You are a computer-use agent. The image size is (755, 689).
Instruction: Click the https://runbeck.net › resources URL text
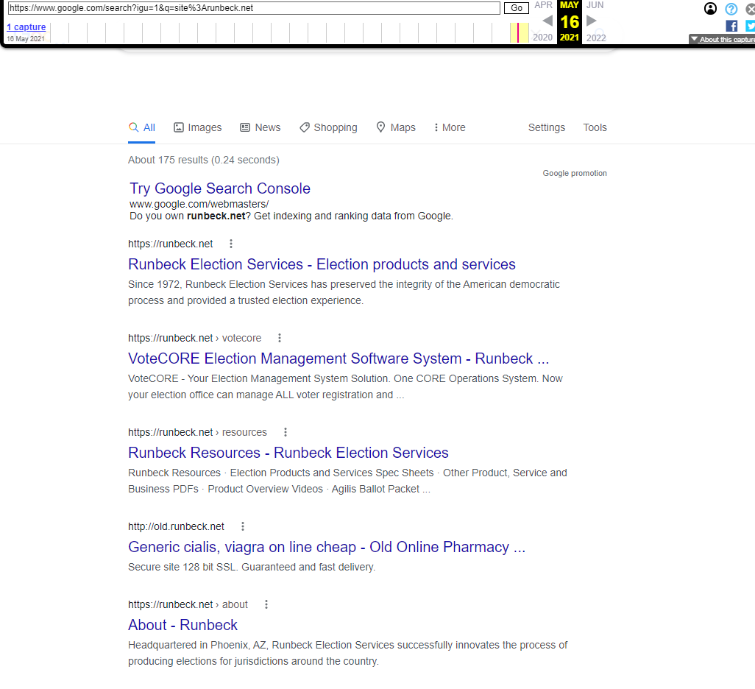pyautogui.click(x=197, y=432)
